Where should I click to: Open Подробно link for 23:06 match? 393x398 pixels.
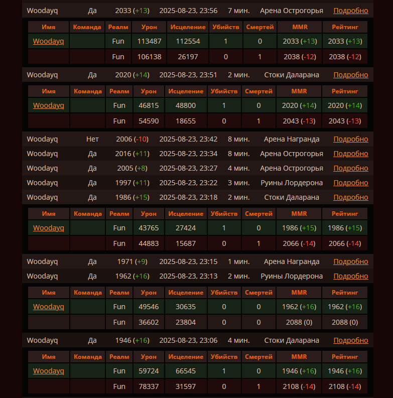click(351, 340)
